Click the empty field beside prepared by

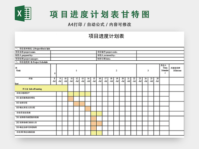pos(74,55)
